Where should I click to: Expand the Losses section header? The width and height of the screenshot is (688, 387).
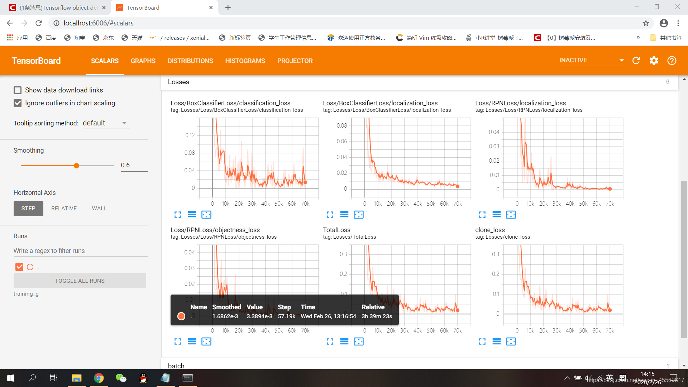178,82
